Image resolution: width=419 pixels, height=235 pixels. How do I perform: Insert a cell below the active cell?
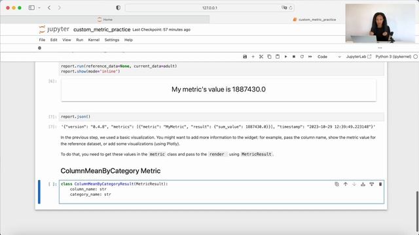coord(372,184)
